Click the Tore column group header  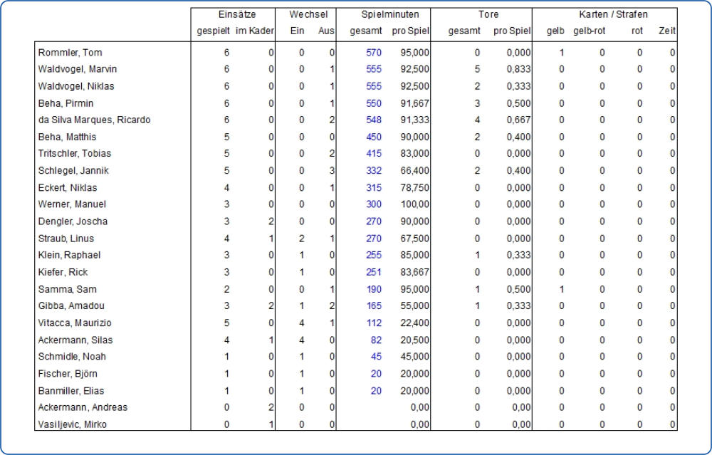488,14
